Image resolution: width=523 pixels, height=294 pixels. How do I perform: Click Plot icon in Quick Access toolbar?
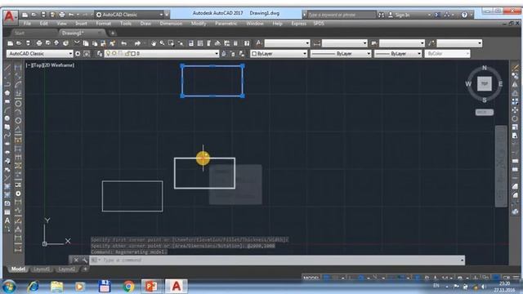[62, 15]
